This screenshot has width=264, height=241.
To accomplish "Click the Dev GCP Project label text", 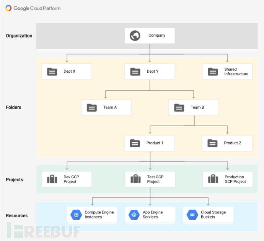I will pyautogui.click(x=71, y=179).
